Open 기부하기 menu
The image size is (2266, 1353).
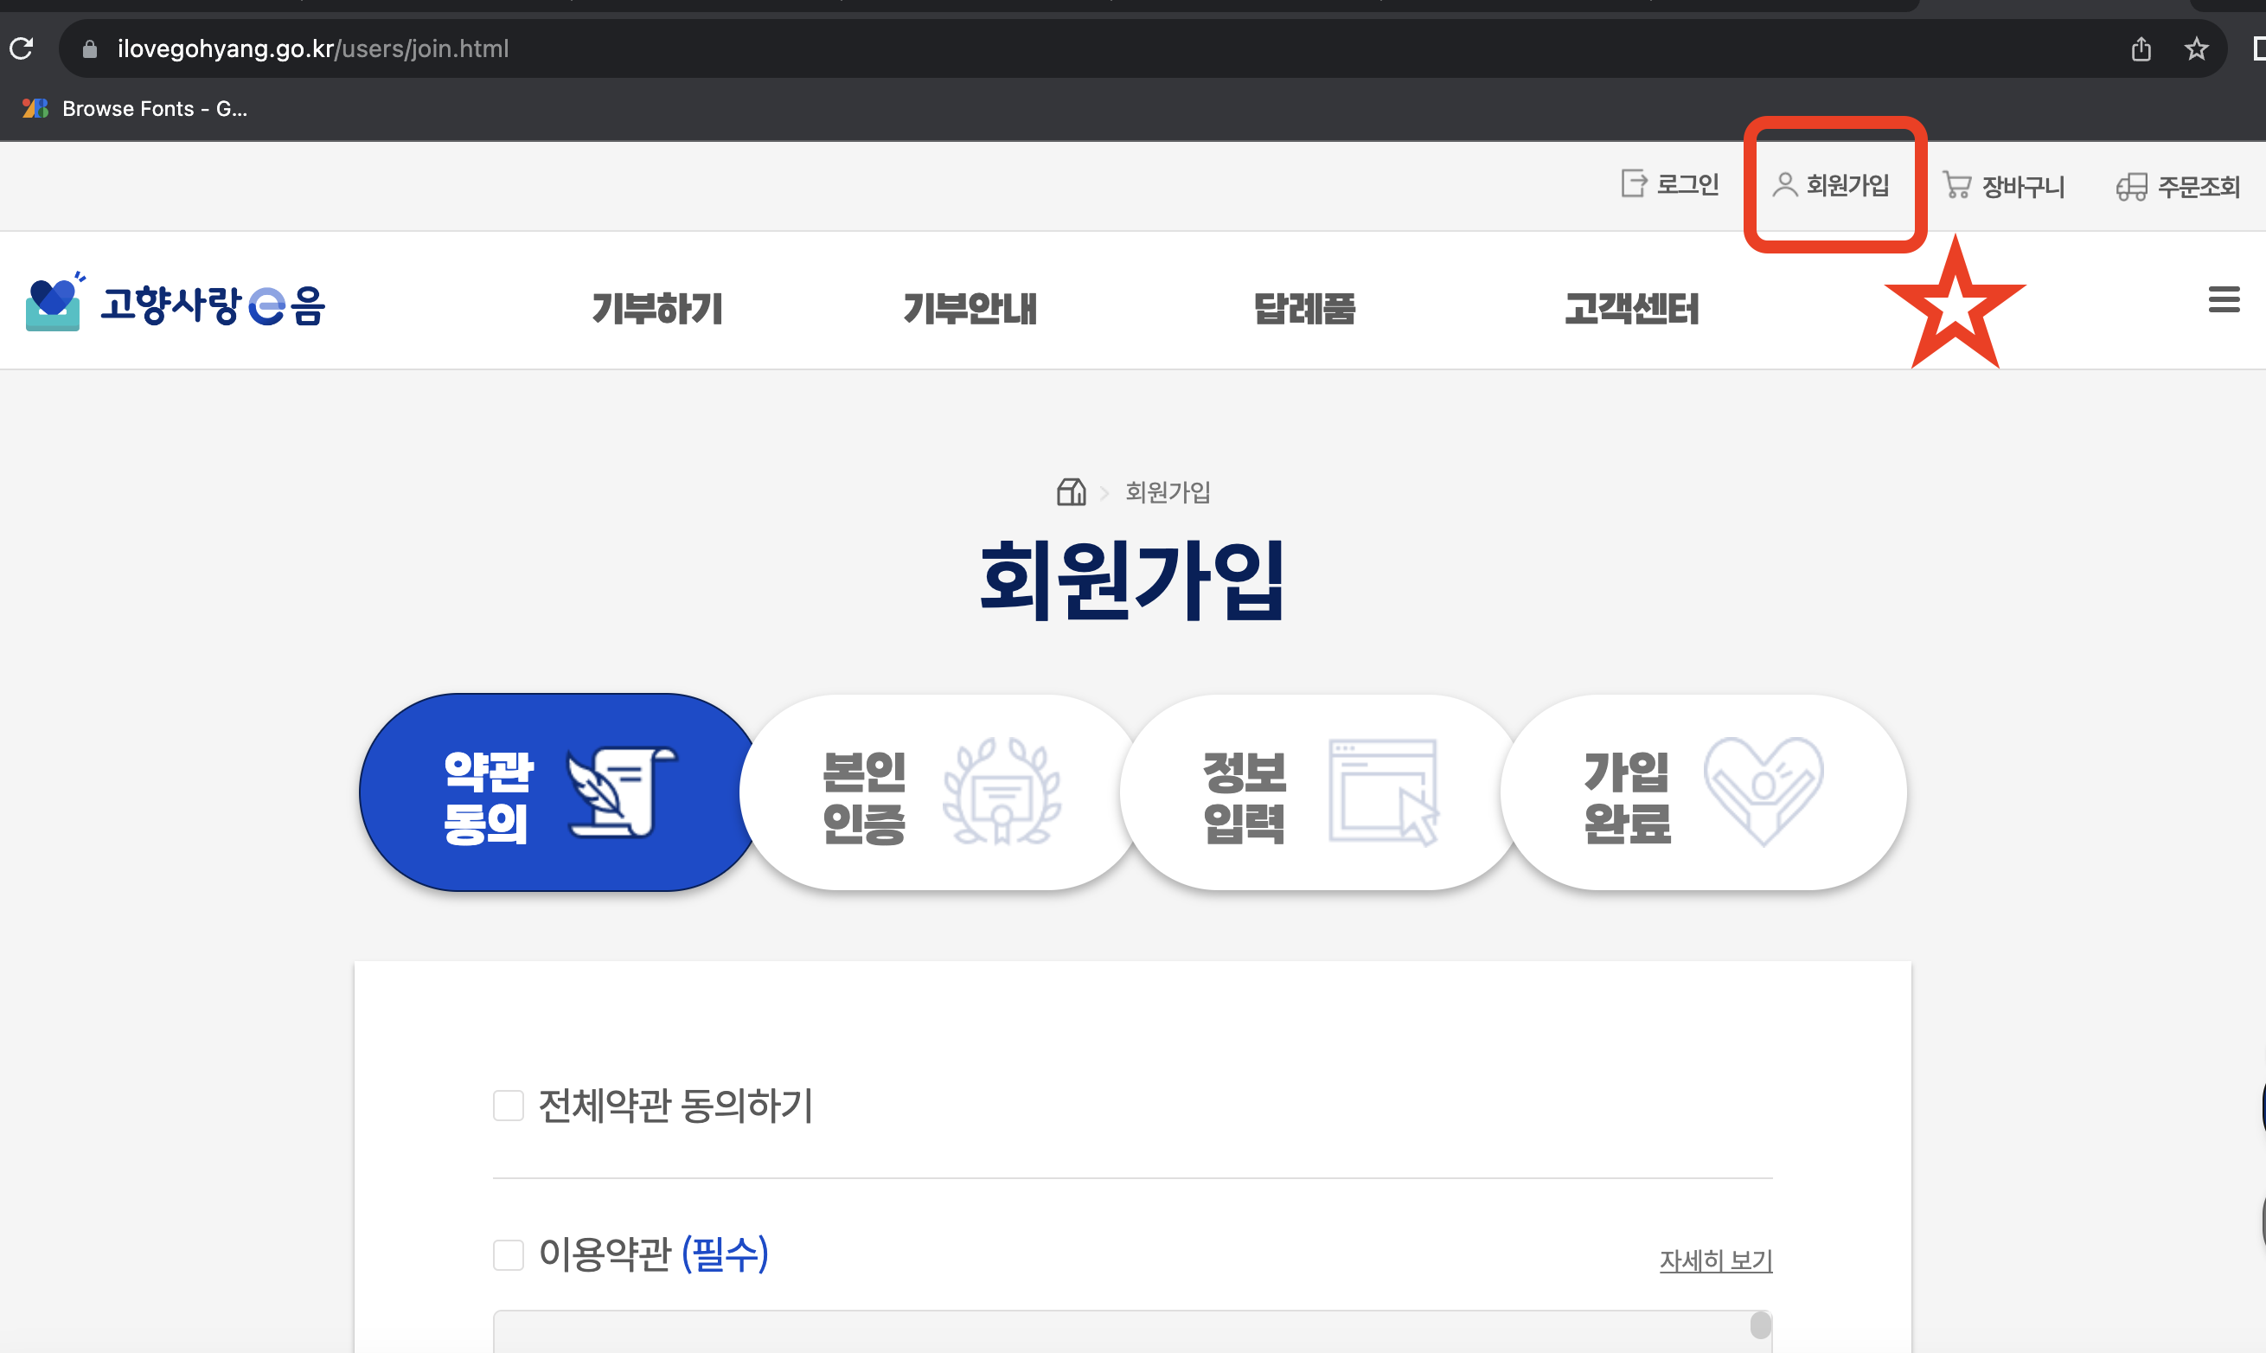tap(657, 308)
